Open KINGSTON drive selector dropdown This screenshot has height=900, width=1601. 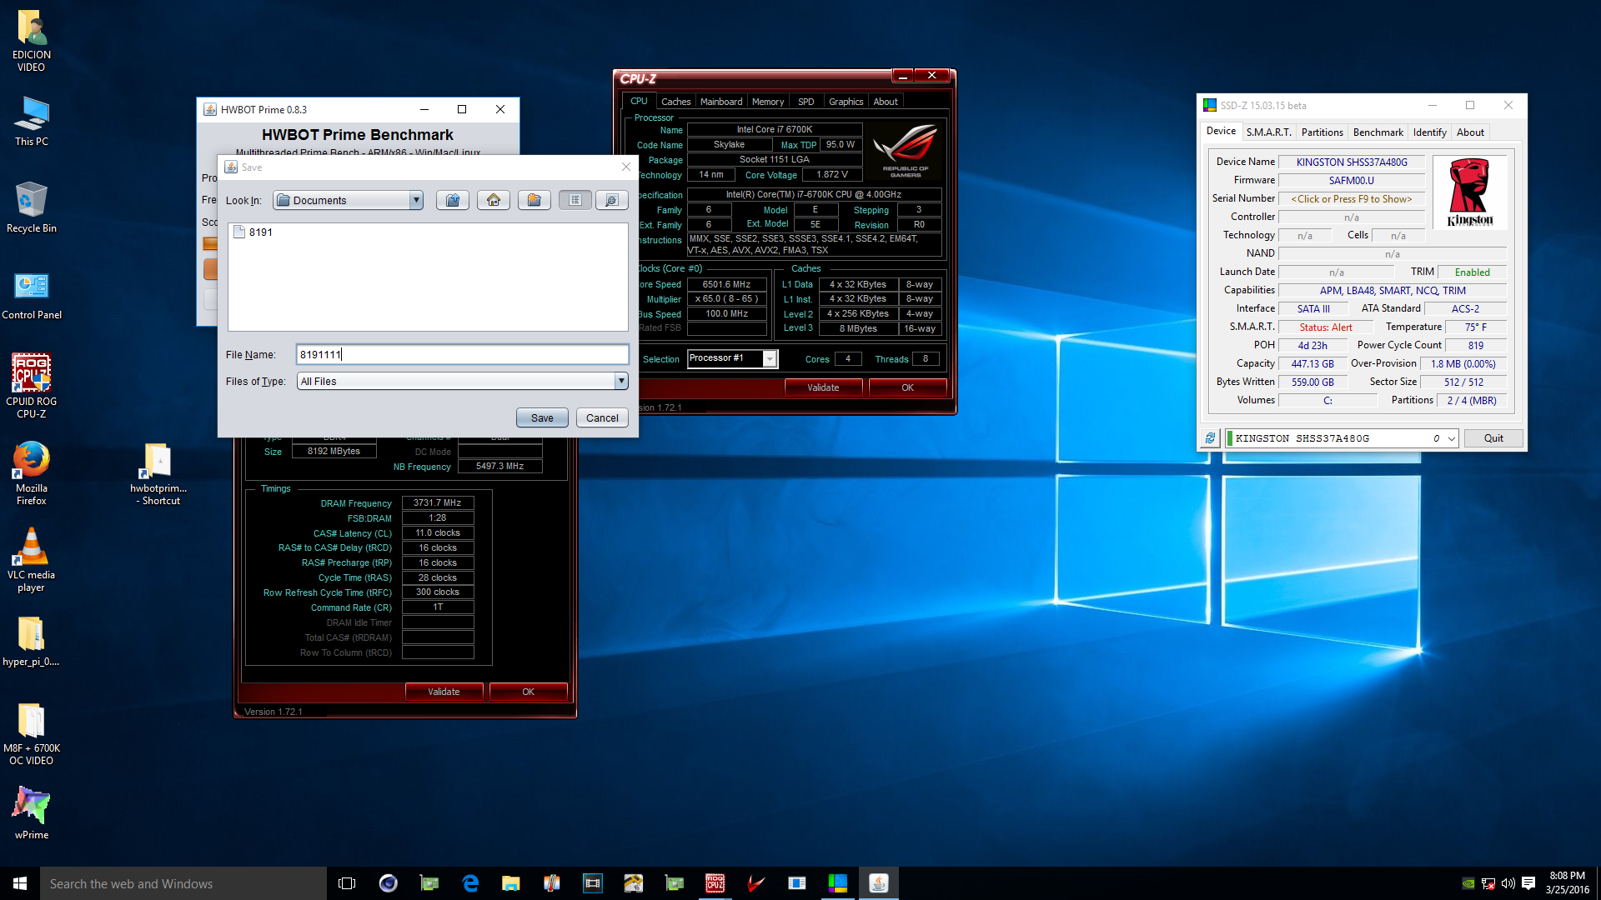pos(1342,438)
